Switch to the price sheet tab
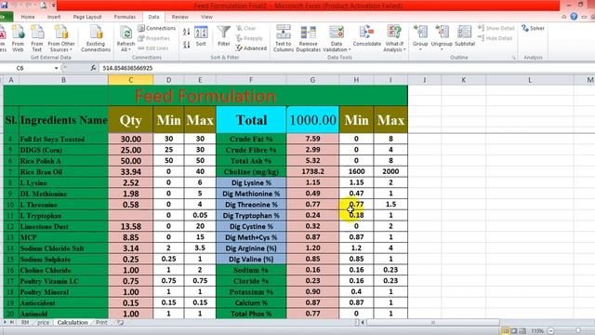The height and width of the screenshot is (335, 595). [44, 323]
